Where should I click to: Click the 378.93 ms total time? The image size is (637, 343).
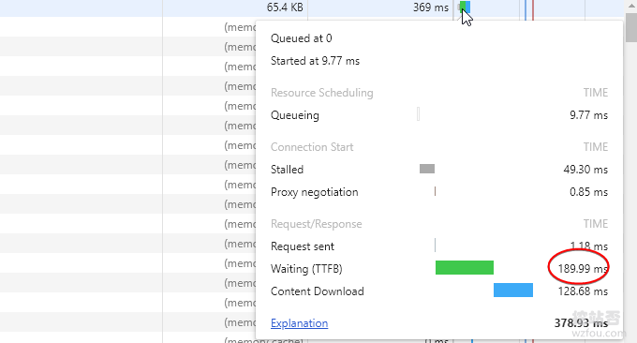(581, 323)
